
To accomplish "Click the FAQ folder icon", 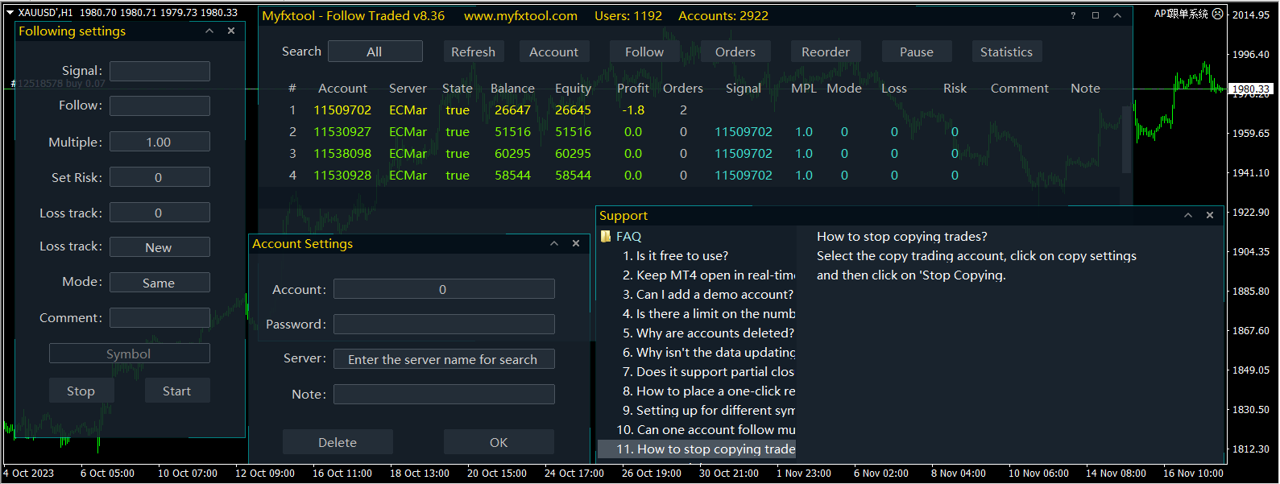I will click(606, 237).
